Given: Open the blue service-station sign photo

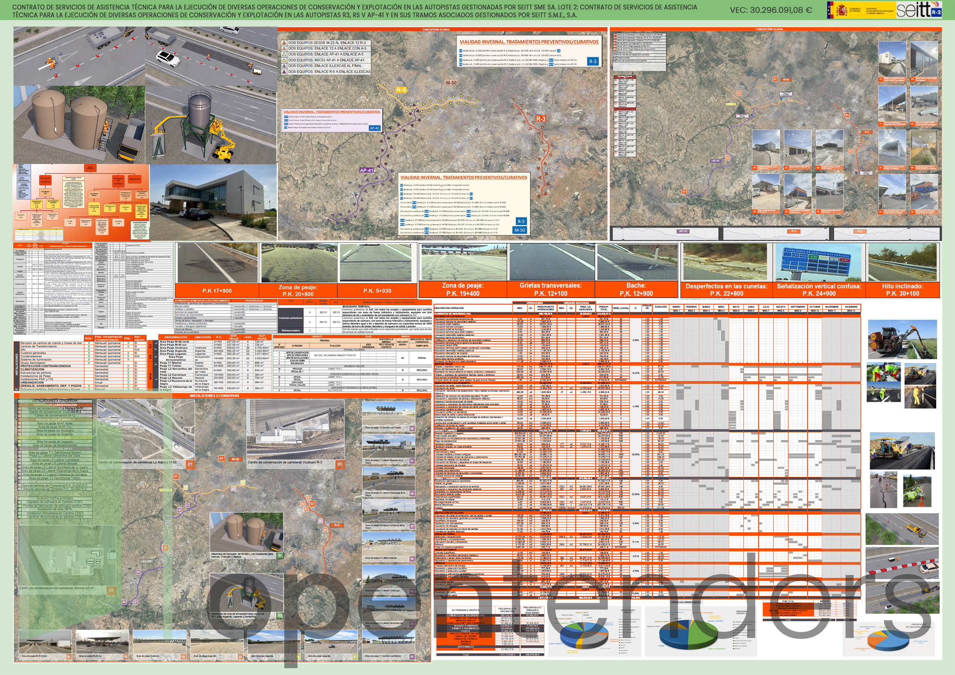Looking at the screenshot, I should coord(819,262).
